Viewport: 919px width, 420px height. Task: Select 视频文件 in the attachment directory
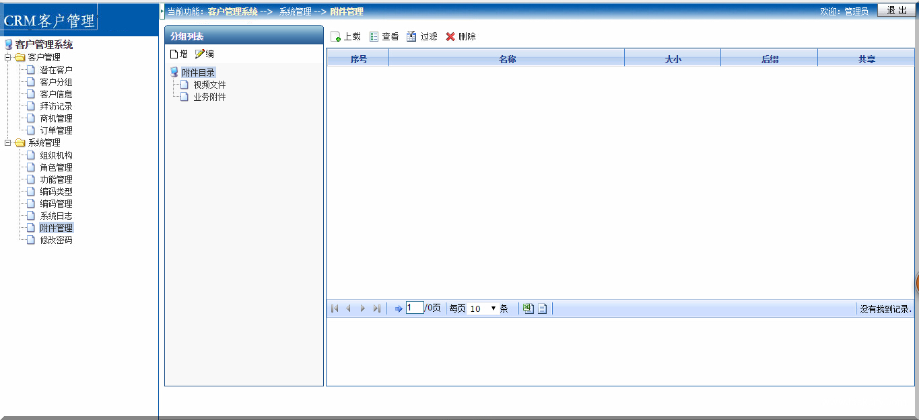[x=209, y=85]
